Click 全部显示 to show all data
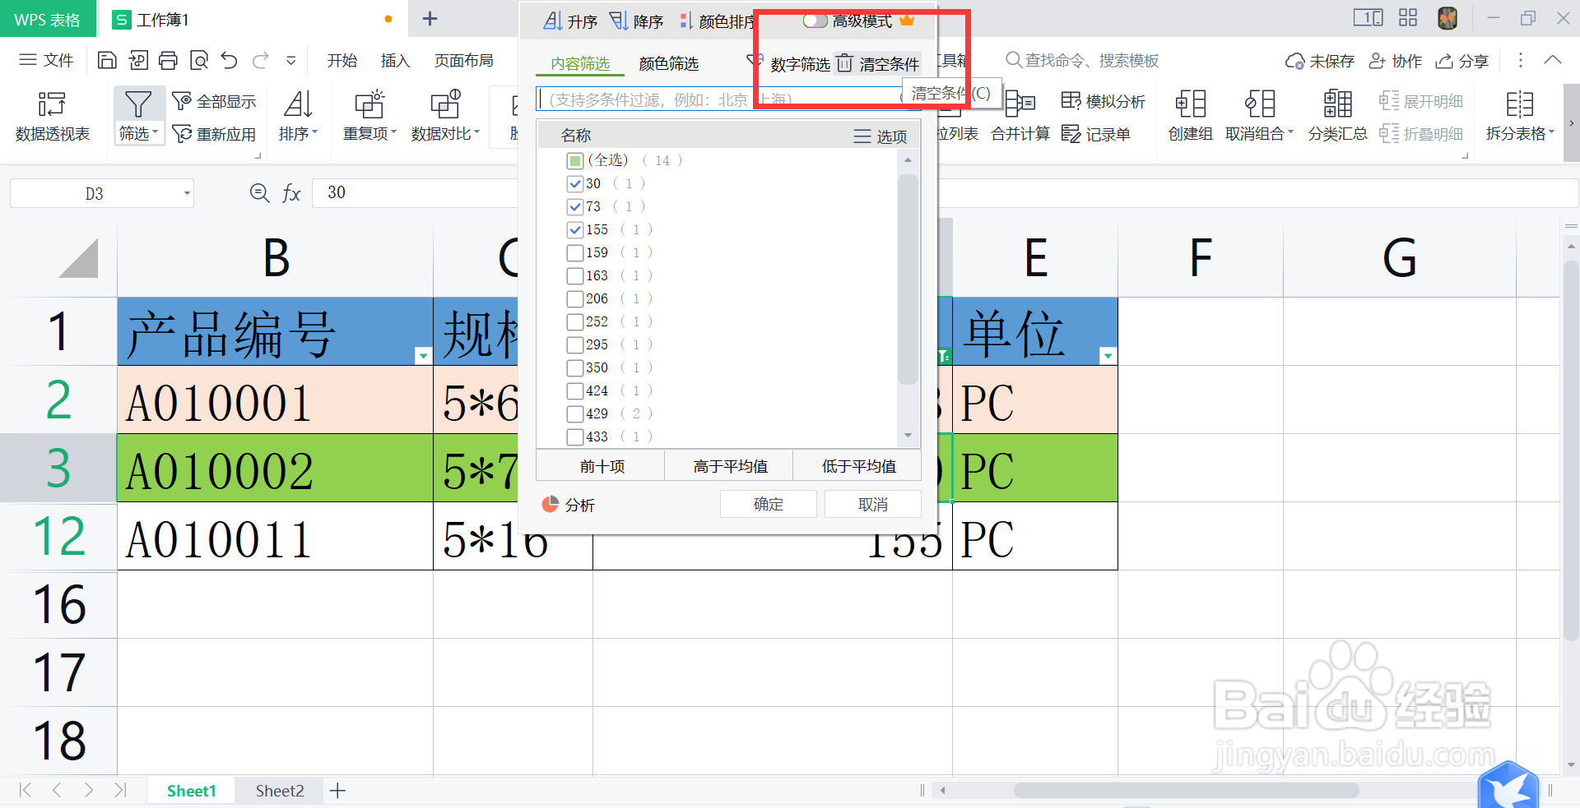The image size is (1580, 808). click(216, 100)
